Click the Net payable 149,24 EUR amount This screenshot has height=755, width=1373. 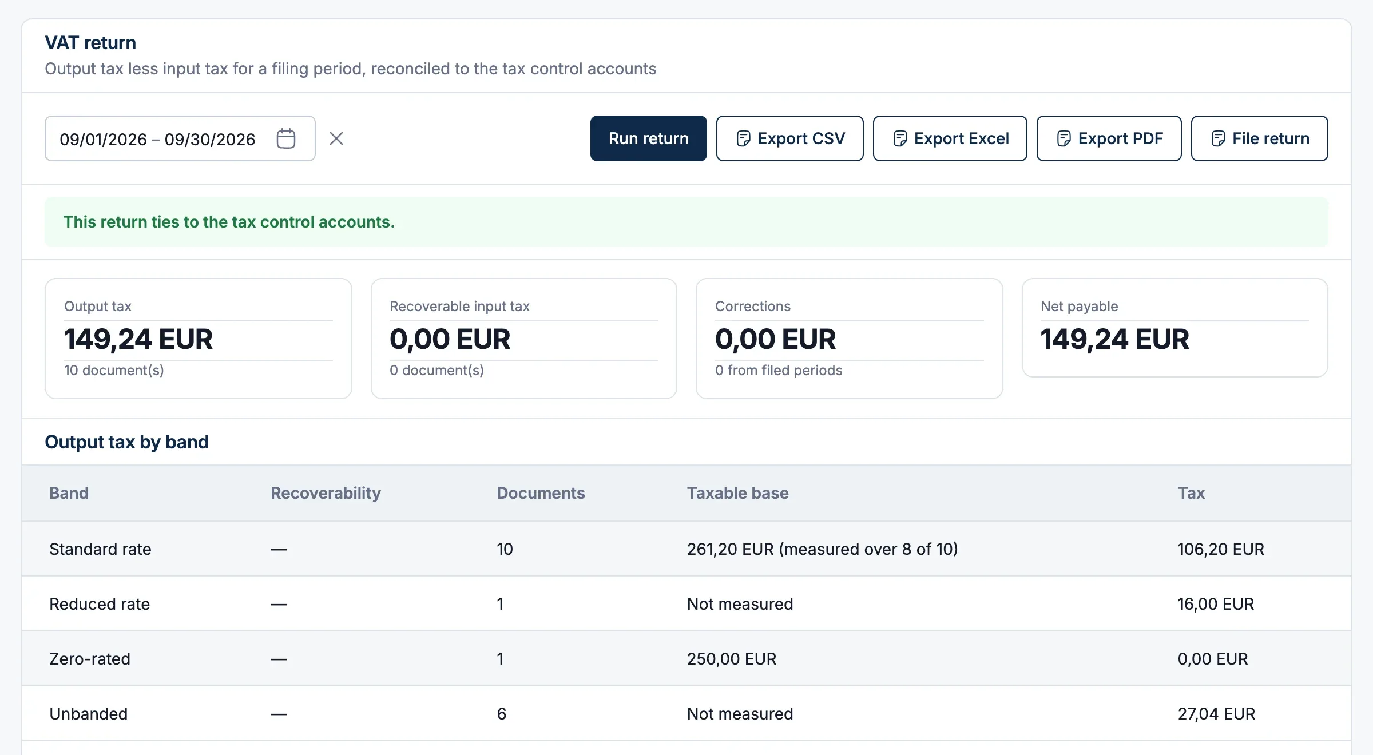click(1114, 339)
